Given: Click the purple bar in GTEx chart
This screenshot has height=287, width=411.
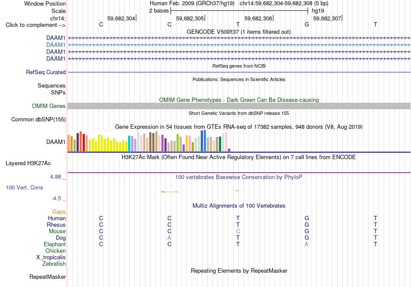Looking at the screenshot, I should click(x=163, y=143).
